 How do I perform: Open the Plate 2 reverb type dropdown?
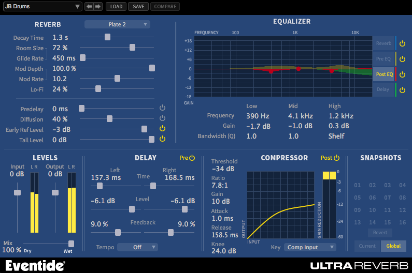[x=117, y=24]
